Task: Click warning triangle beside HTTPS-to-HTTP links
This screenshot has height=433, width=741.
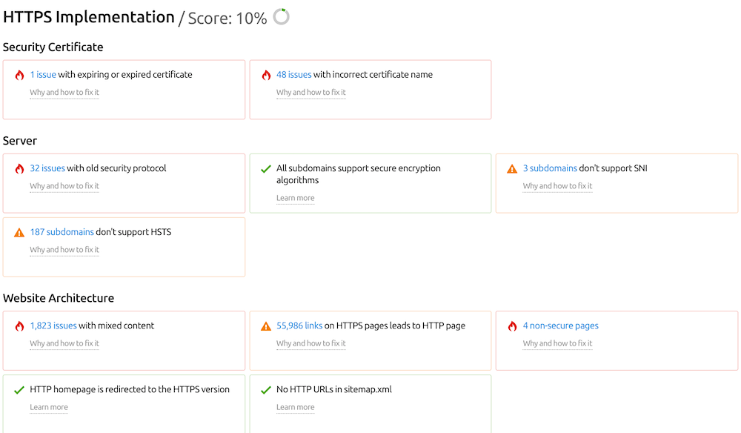Action: click(x=266, y=326)
